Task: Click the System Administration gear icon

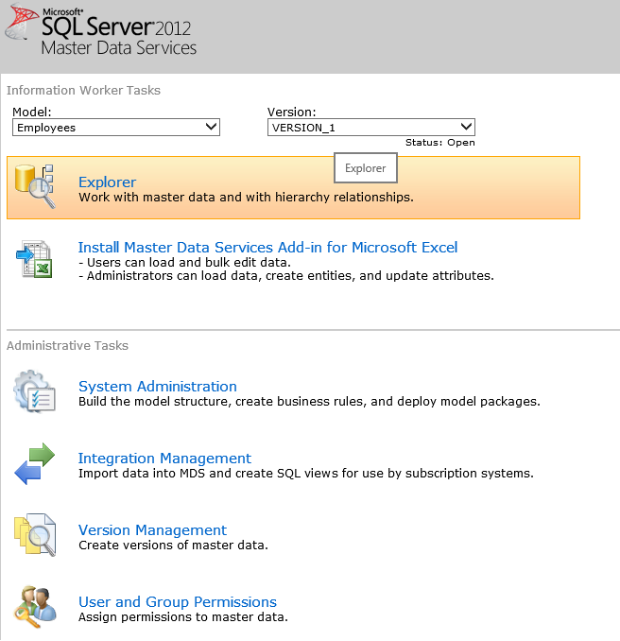Action: tap(34, 391)
